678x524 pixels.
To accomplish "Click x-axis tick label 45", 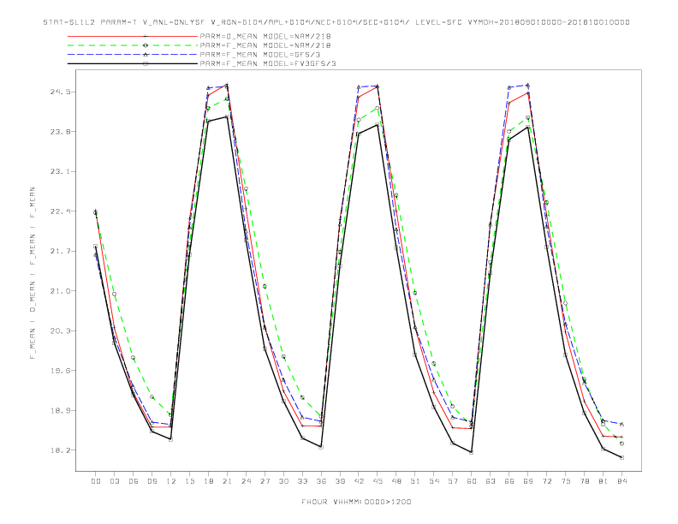I will (x=378, y=481).
